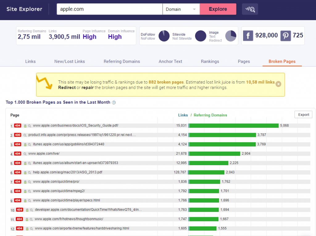Screen dimensions: 316x236
Task: Click lock icon for ASG_2013.pdf row
Action: coord(25,173)
